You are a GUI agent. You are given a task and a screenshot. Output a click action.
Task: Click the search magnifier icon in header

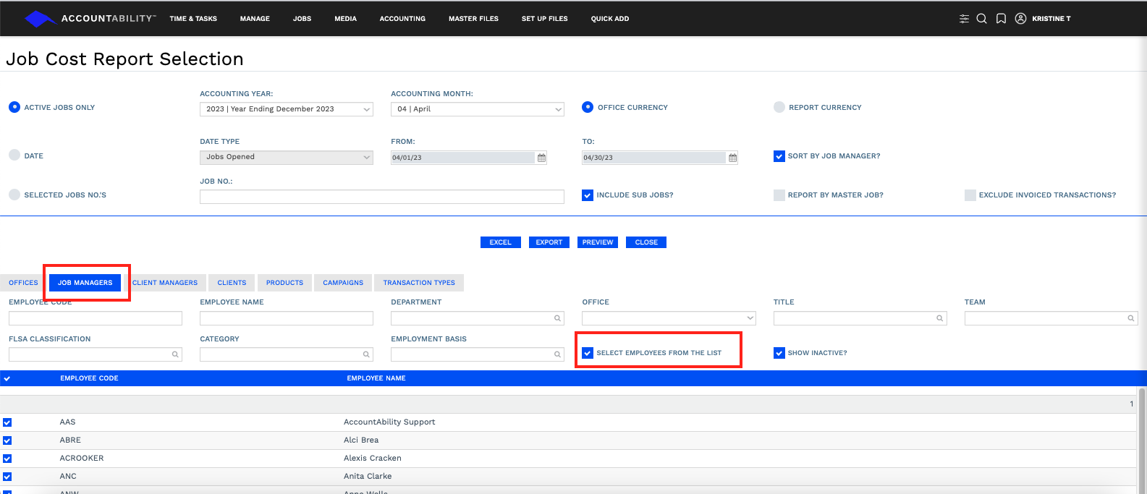point(982,19)
